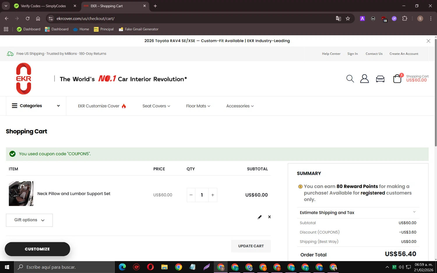Dismiss the RAV4 announcement banner
This screenshot has width=437, height=273.
428,41
